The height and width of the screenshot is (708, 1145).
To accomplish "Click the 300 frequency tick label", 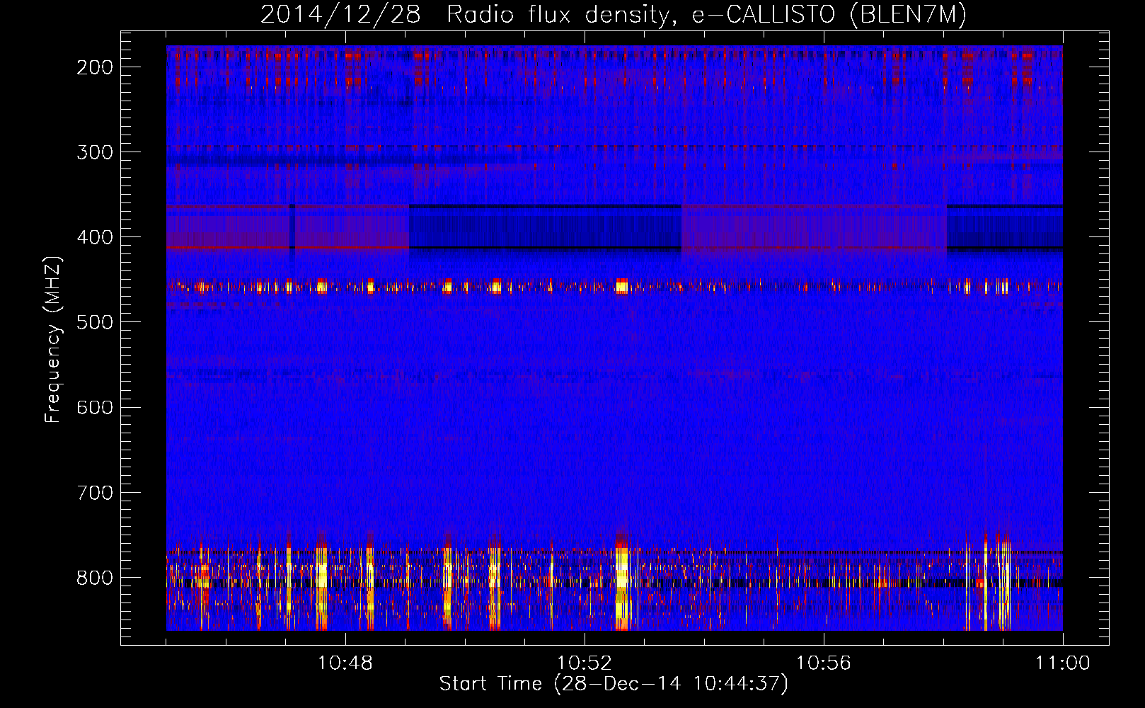I will pyautogui.click(x=95, y=152).
